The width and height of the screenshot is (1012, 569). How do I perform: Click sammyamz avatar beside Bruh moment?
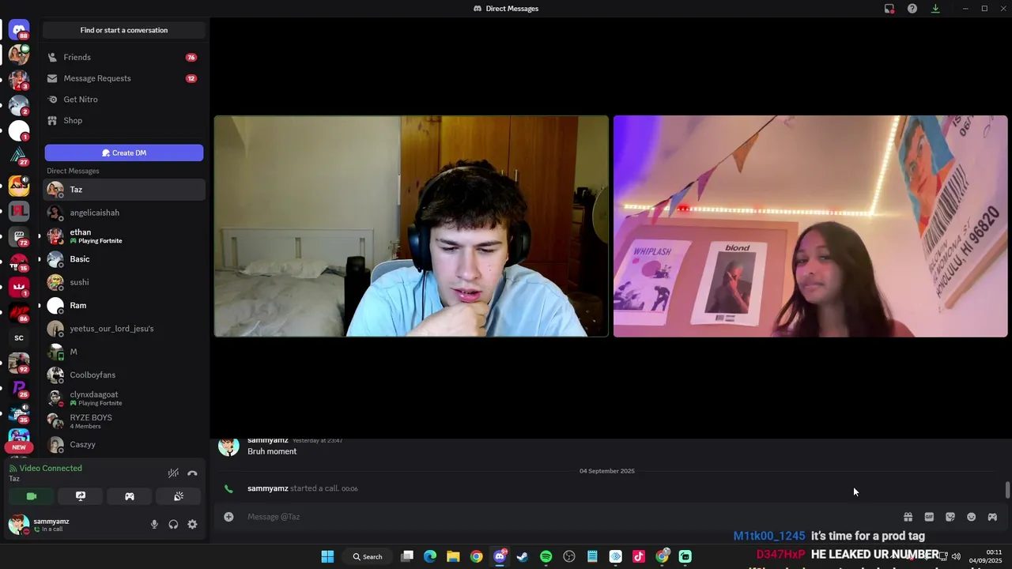(228, 446)
